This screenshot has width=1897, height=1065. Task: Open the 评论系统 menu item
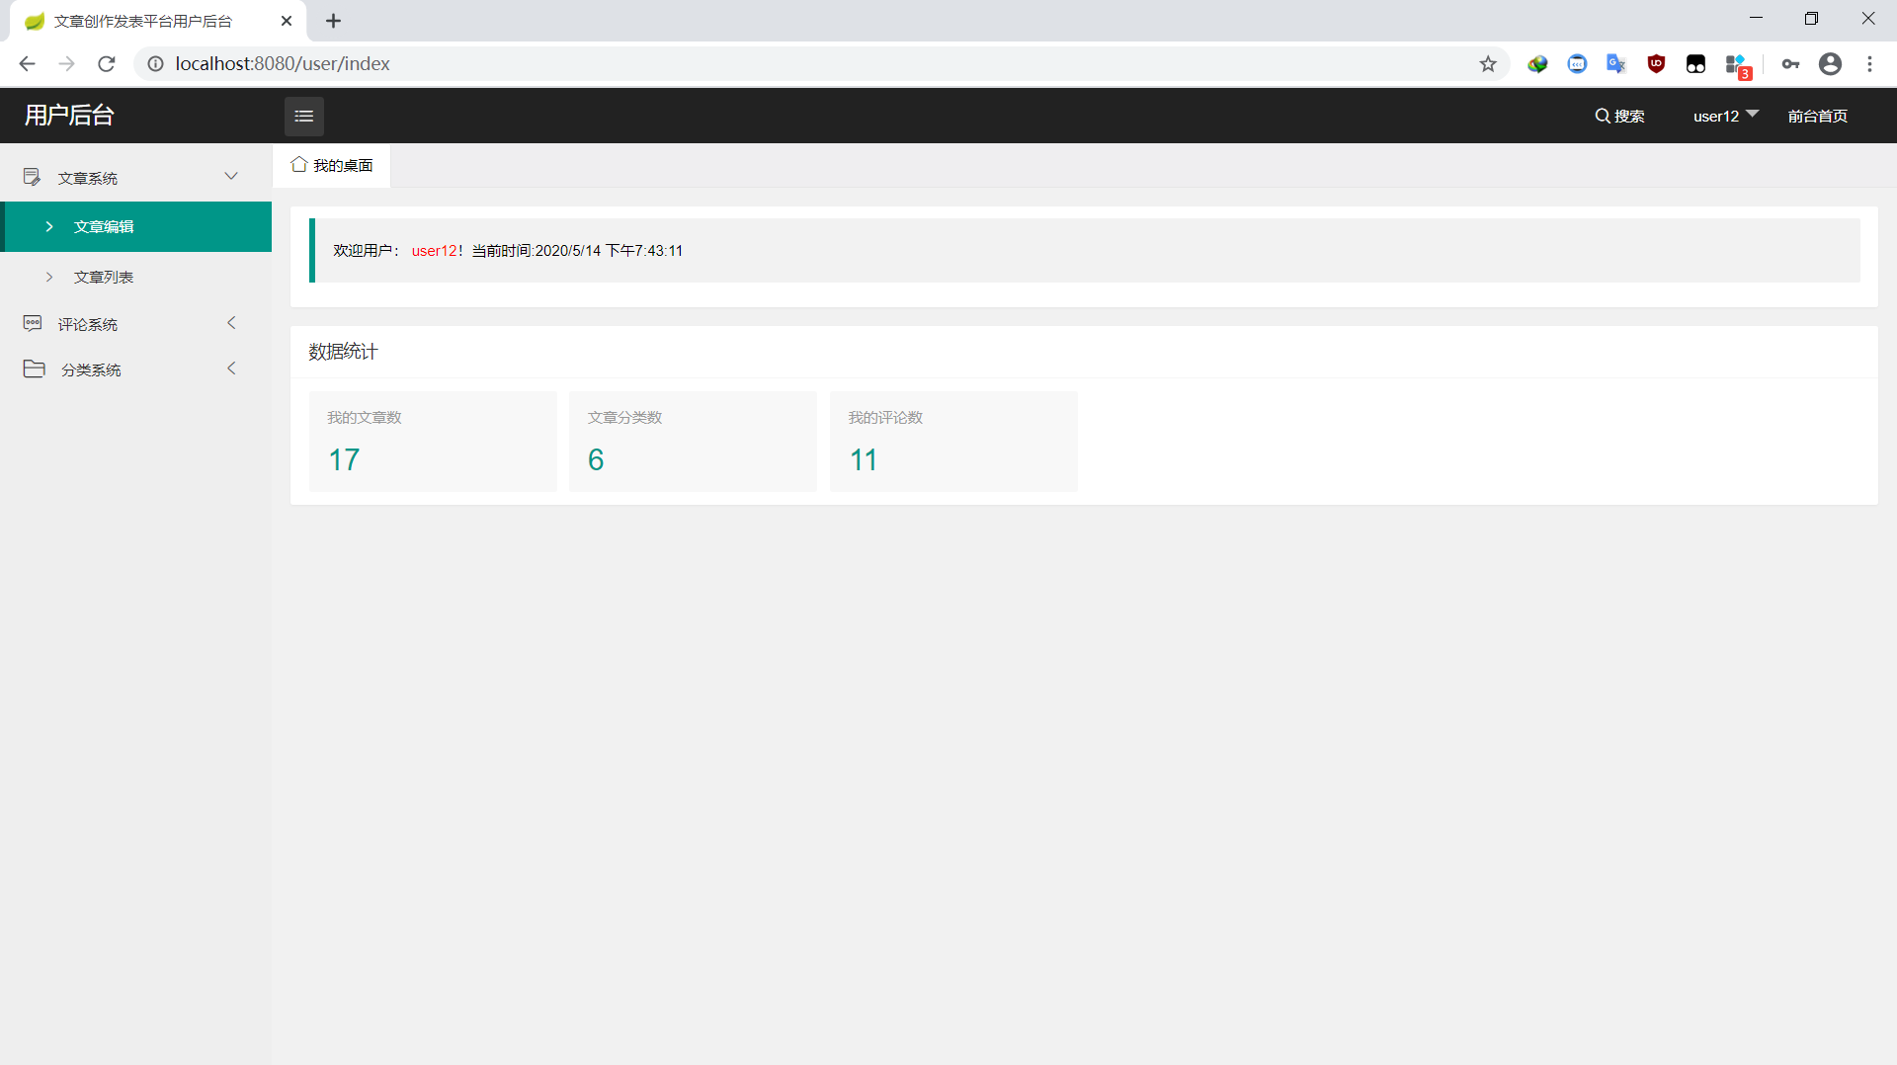coord(136,323)
